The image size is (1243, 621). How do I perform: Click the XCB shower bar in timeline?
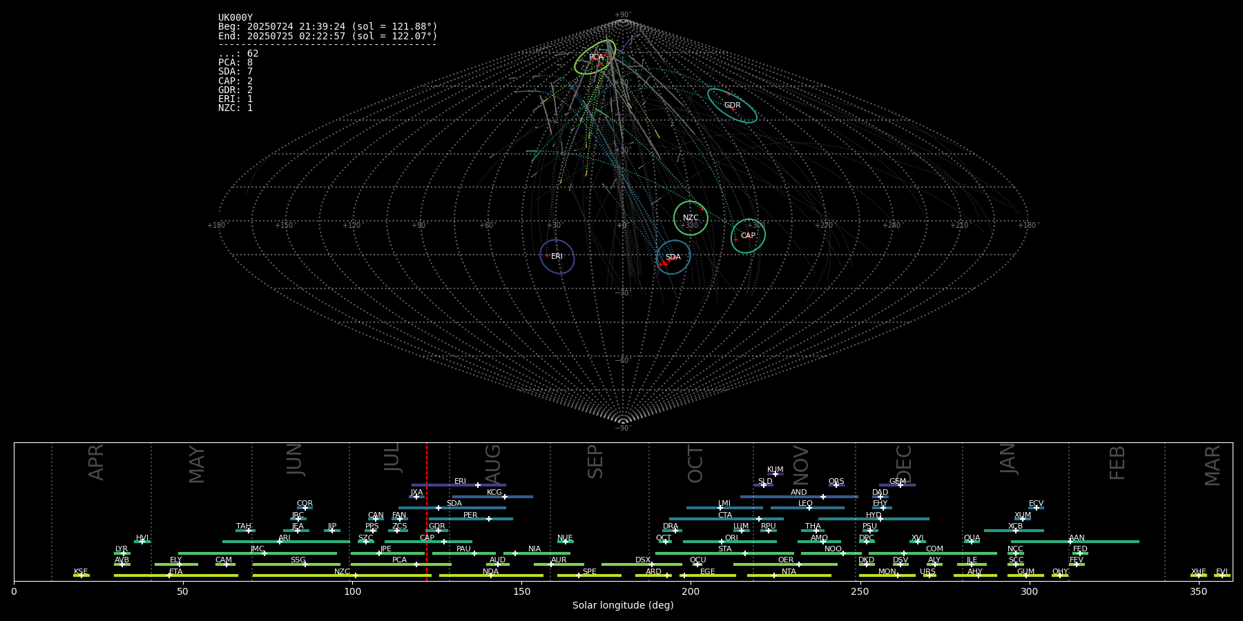1014,531
